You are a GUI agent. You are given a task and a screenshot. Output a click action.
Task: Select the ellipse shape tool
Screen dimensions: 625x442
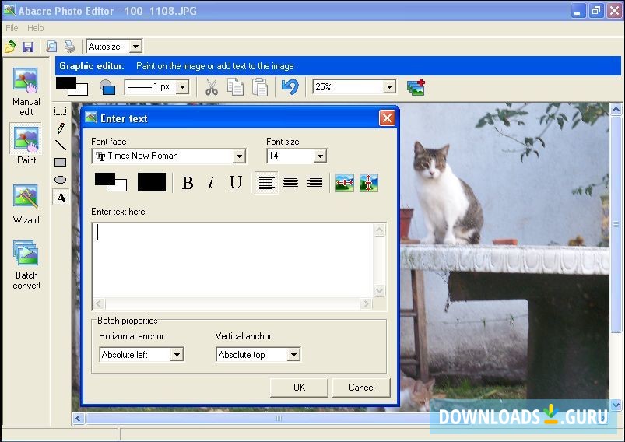[60, 180]
